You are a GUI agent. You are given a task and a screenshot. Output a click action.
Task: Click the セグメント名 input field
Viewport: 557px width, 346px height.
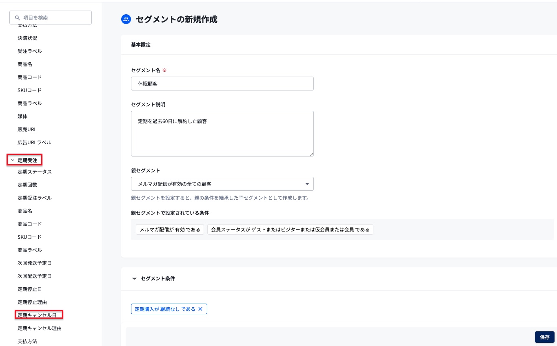[x=222, y=84]
